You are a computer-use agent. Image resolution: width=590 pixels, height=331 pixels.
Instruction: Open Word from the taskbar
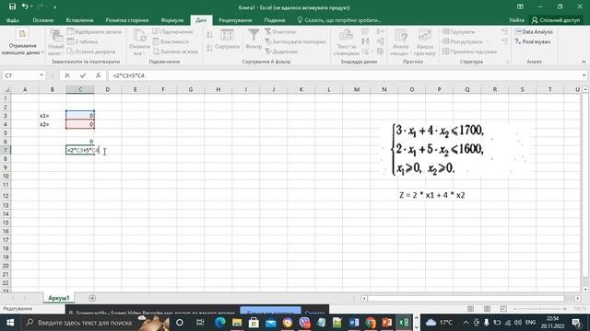(354, 323)
